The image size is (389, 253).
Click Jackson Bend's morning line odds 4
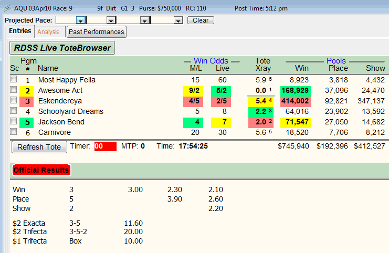[x=193, y=122]
